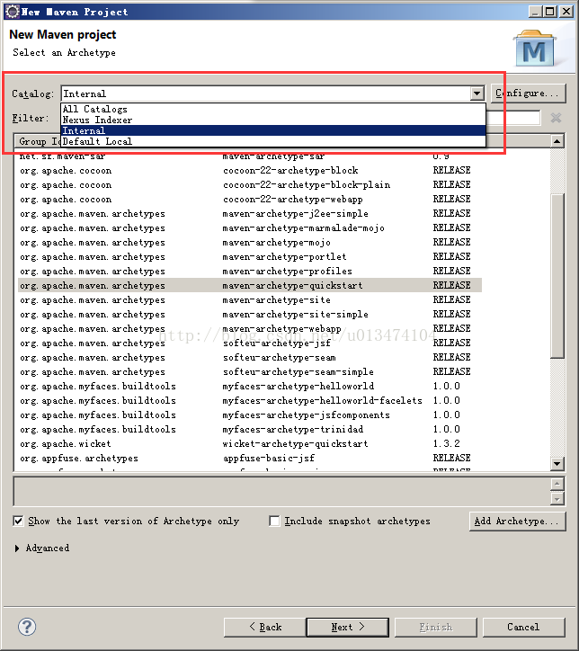This screenshot has height=651, width=579.
Task: Open the Catalog combo box arrow
Action: 477,94
